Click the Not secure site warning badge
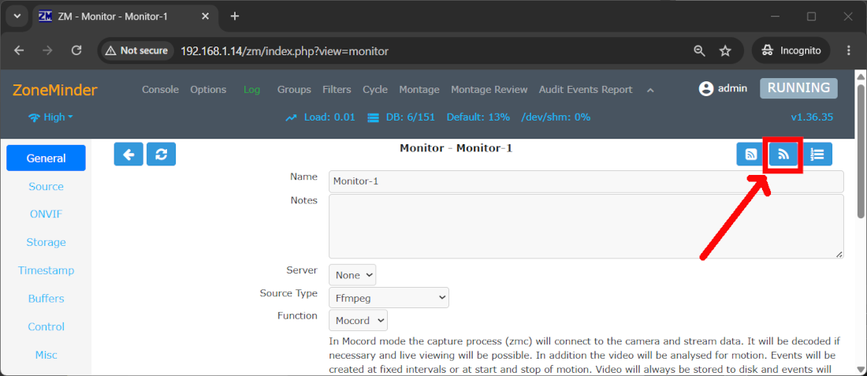The width and height of the screenshot is (867, 376). coord(136,51)
